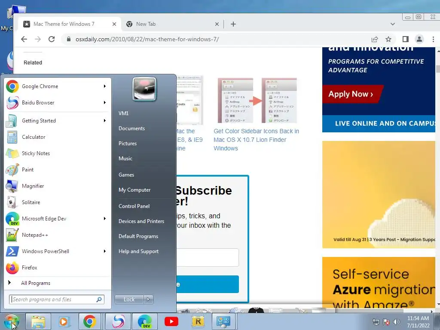Open Devices and Printers
Image resolution: width=440 pixels, height=330 pixels.
[x=141, y=221]
